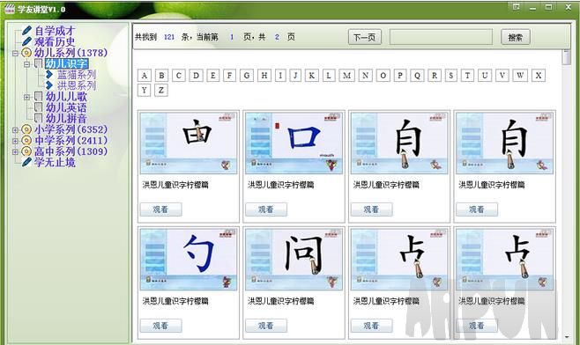Collapse the 幼儿系列(1378) tree node
Screen dimensions: 580x345
[x=15, y=53]
